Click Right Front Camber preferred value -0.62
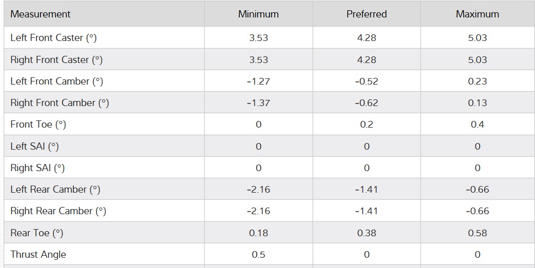Screen dimensions: 535x268 click(367, 103)
